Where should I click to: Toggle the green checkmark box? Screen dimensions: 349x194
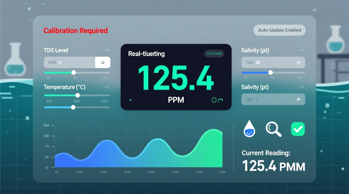click(298, 128)
